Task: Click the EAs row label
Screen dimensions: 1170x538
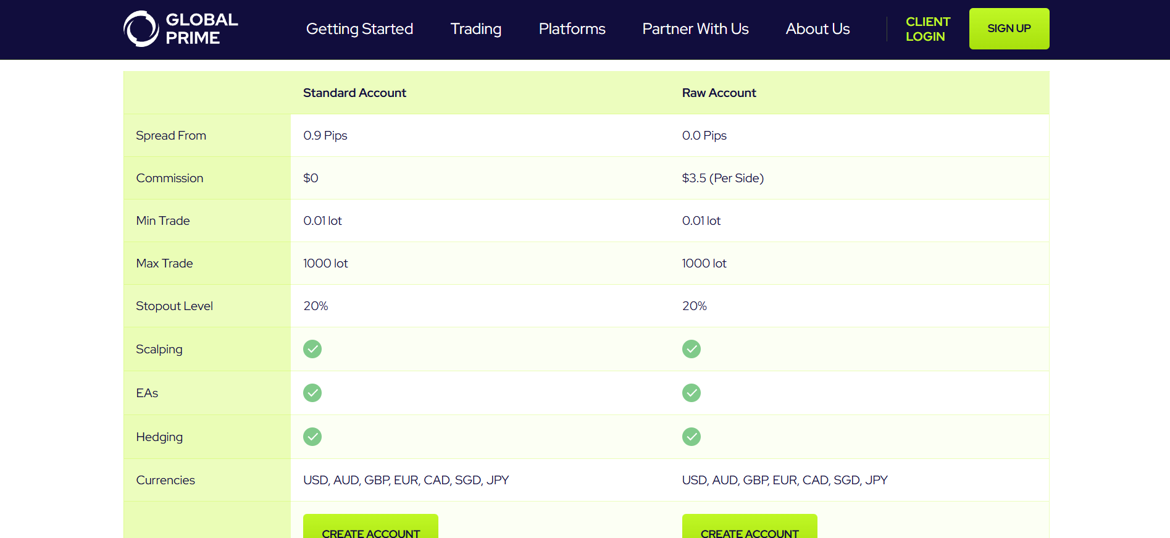Action: [147, 393]
